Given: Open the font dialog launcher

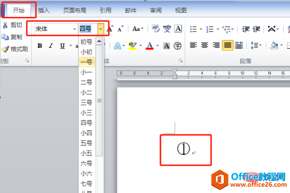Looking at the screenshot, I should click(180, 60).
